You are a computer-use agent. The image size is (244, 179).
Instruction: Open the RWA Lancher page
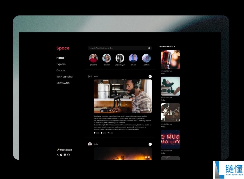[65, 76]
